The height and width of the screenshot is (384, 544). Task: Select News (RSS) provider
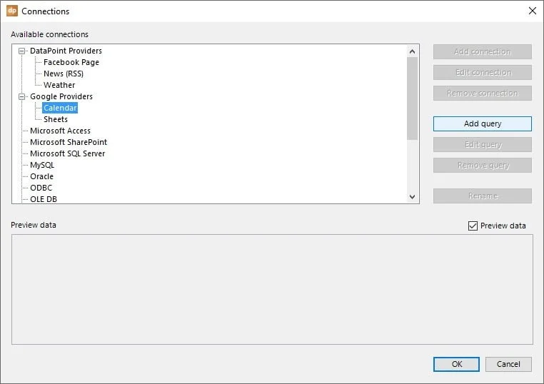click(64, 74)
